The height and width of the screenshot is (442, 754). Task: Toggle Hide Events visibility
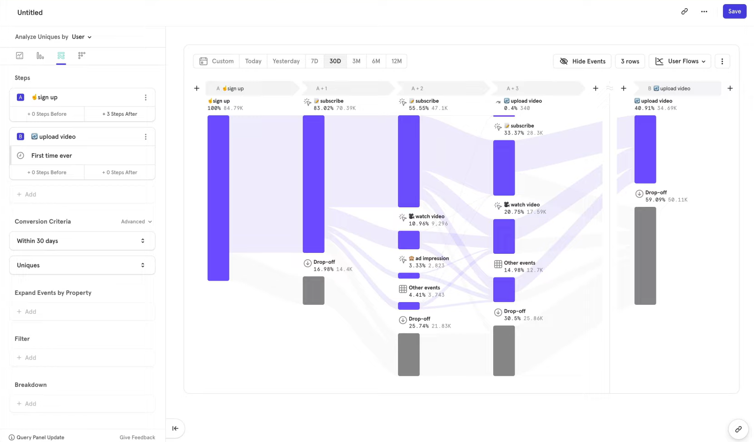click(582, 62)
